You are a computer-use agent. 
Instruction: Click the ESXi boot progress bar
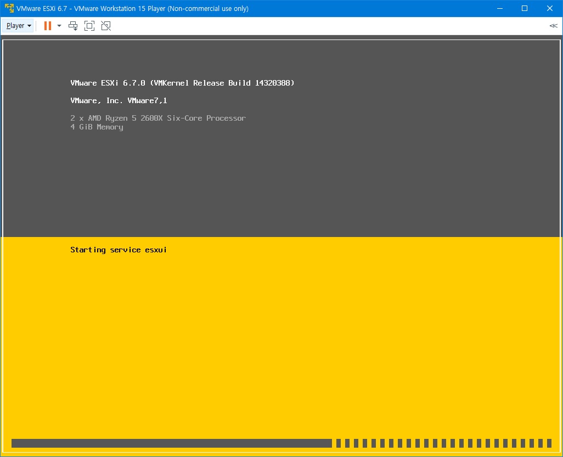(281, 443)
